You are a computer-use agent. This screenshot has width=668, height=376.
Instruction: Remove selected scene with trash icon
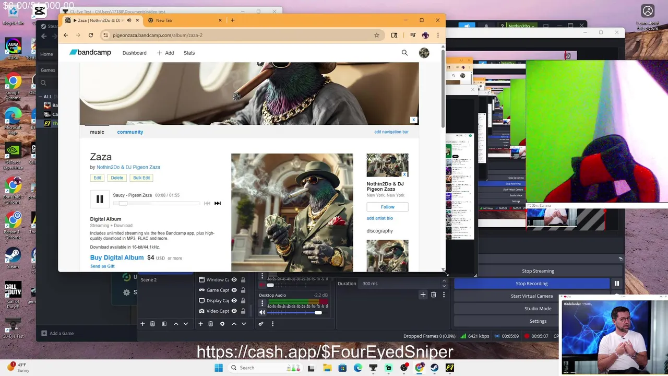click(x=152, y=324)
